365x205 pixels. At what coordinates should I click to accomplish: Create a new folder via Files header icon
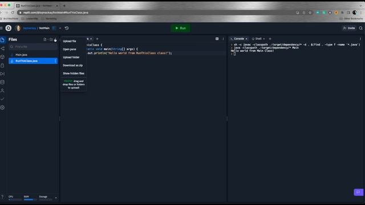(x=51, y=39)
